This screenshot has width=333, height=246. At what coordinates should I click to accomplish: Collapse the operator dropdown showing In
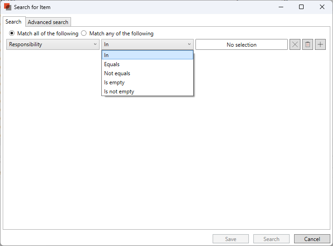147,44
